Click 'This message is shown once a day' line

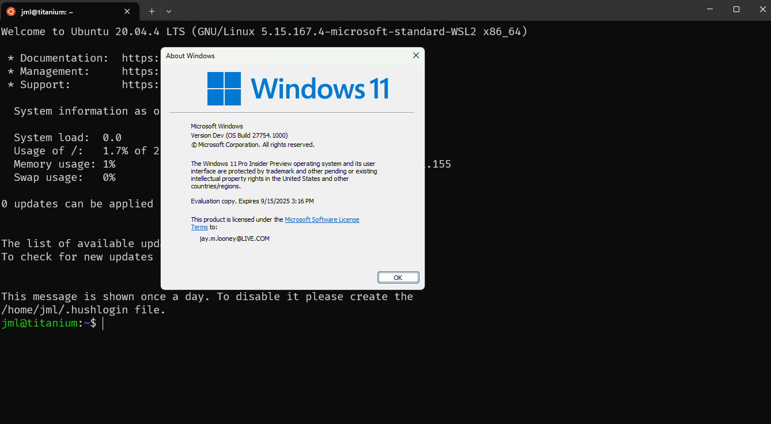point(207,297)
